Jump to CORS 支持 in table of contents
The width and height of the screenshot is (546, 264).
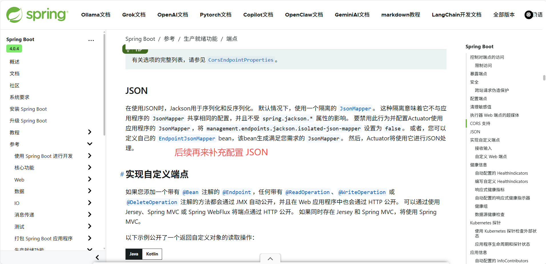tap(480, 124)
